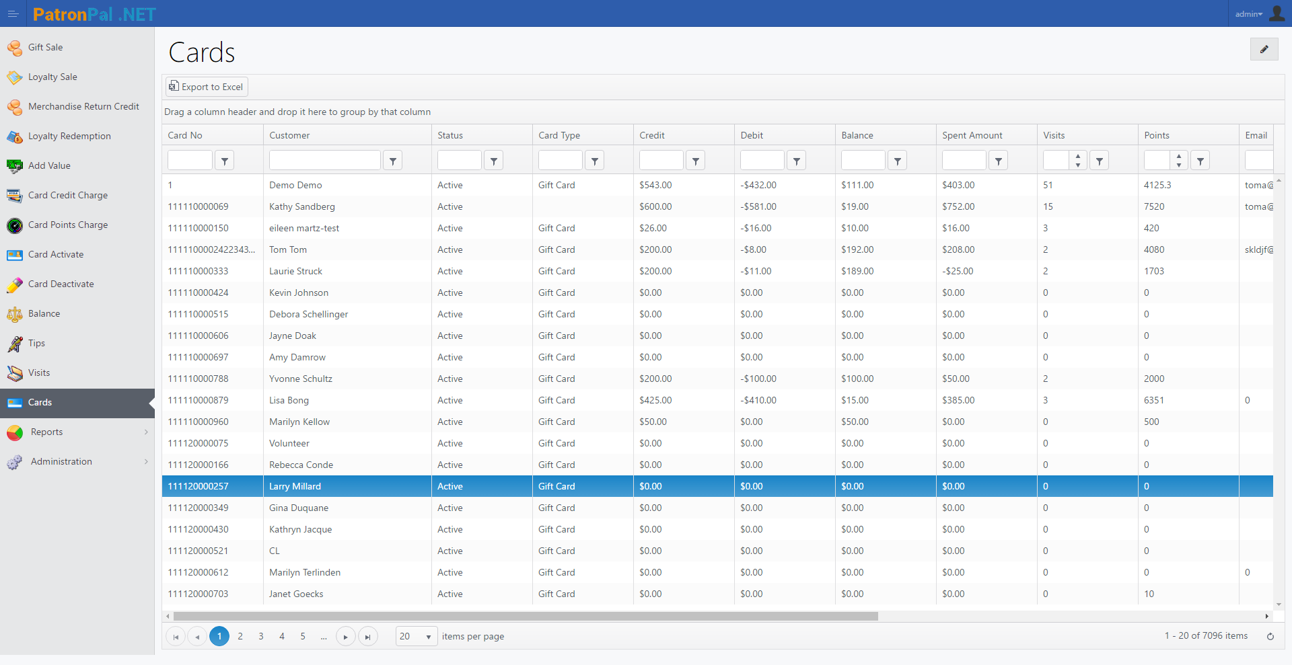Open more pages ellipsis link

pos(324,636)
